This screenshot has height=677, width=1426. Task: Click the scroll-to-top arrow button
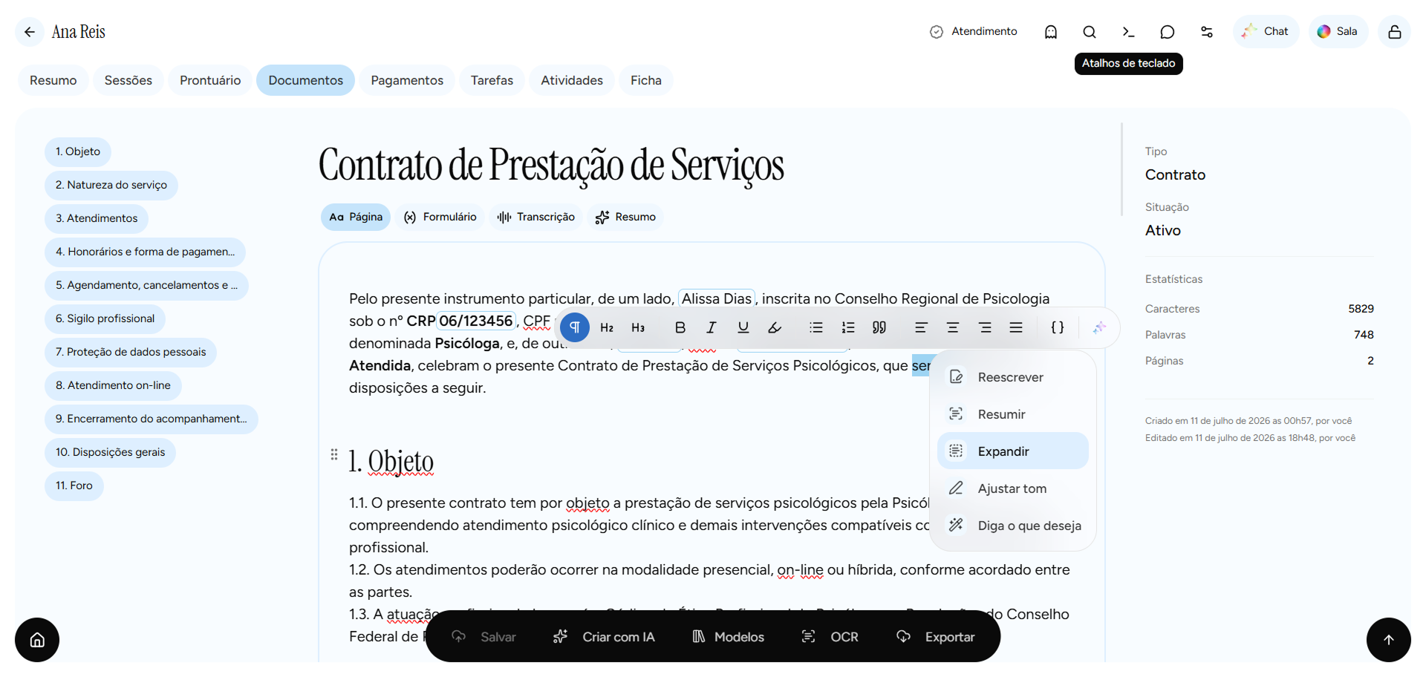(x=1389, y=640)
